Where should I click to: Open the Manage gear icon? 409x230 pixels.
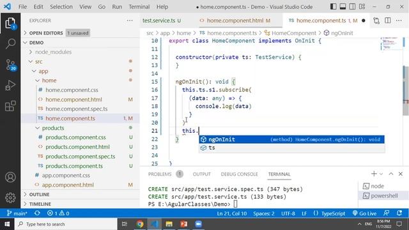pos(10,197)
